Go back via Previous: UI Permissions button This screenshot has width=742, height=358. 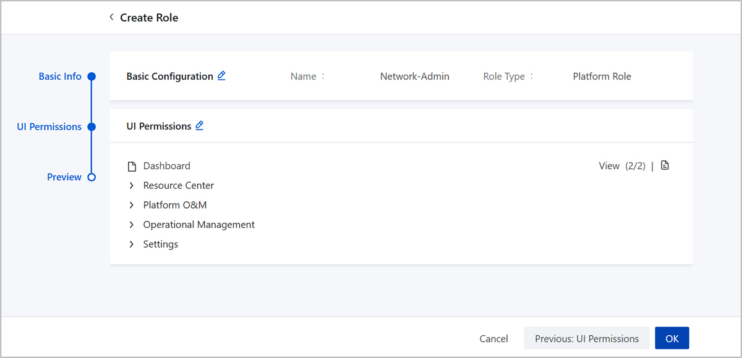tap(586, 338)
